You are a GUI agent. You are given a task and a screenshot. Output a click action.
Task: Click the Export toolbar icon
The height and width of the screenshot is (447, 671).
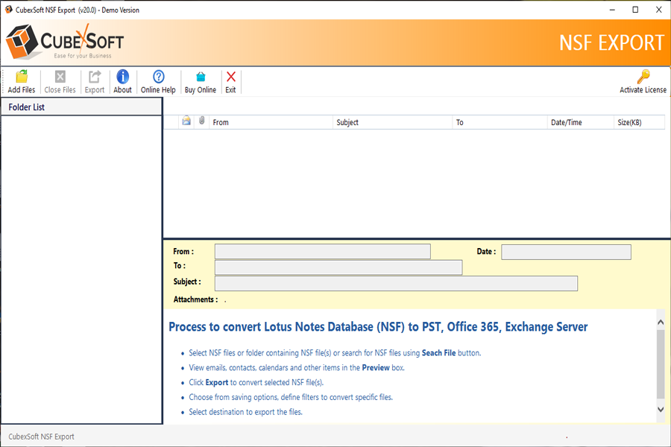(95, 77)
